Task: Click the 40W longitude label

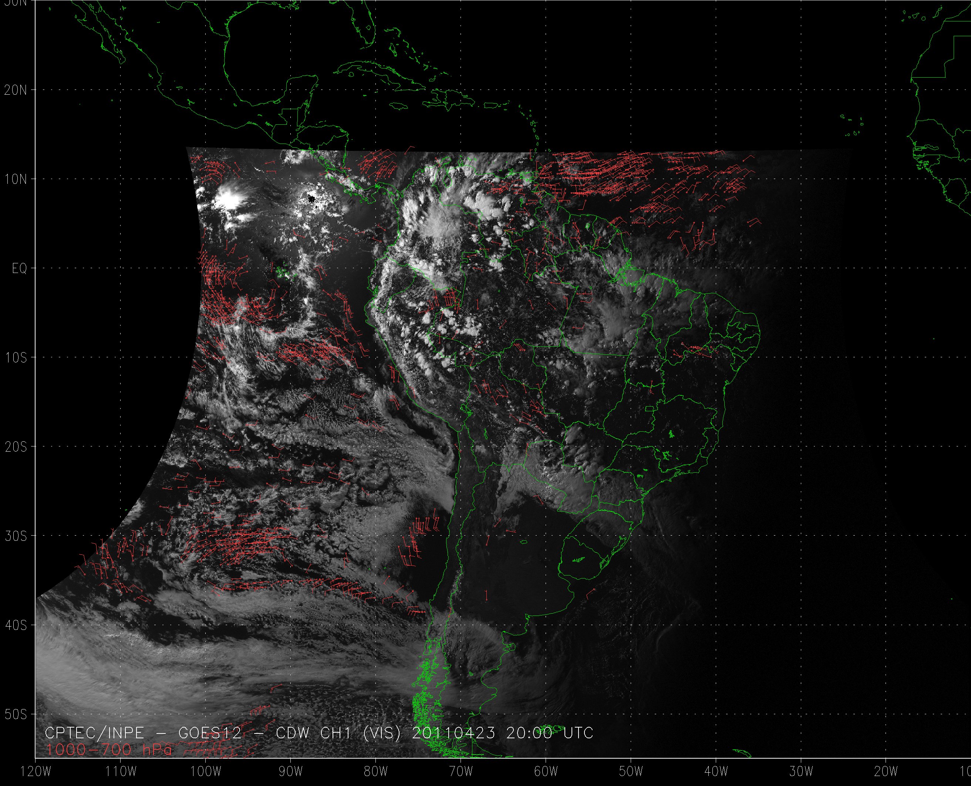Action: tap(716, 772)
